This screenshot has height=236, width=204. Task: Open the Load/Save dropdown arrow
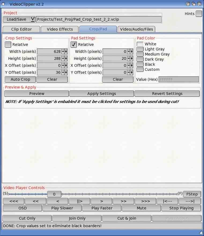pos(33,19)
